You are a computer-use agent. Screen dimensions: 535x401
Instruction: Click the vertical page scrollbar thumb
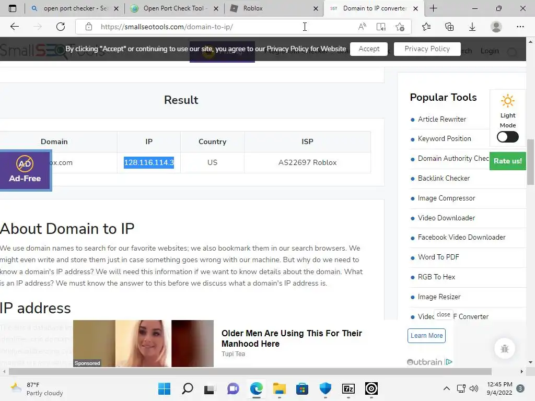[530, 162]
